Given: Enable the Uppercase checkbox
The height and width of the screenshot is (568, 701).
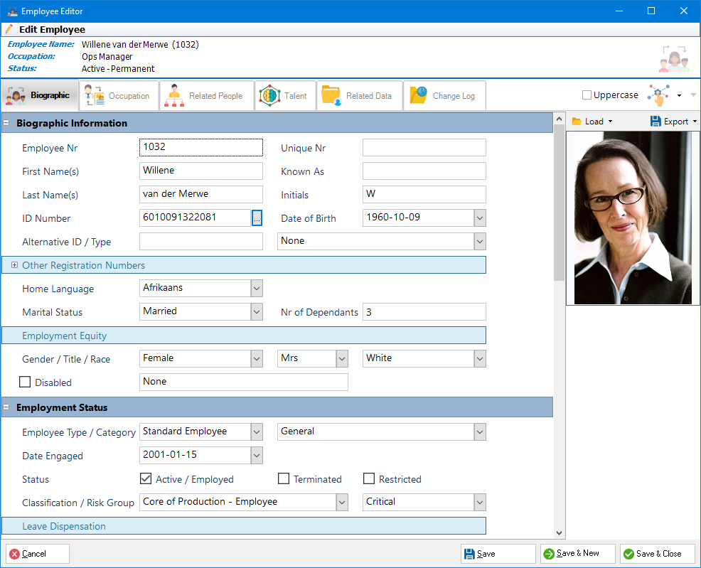Looking at the screenshot, I should point(587,95).
